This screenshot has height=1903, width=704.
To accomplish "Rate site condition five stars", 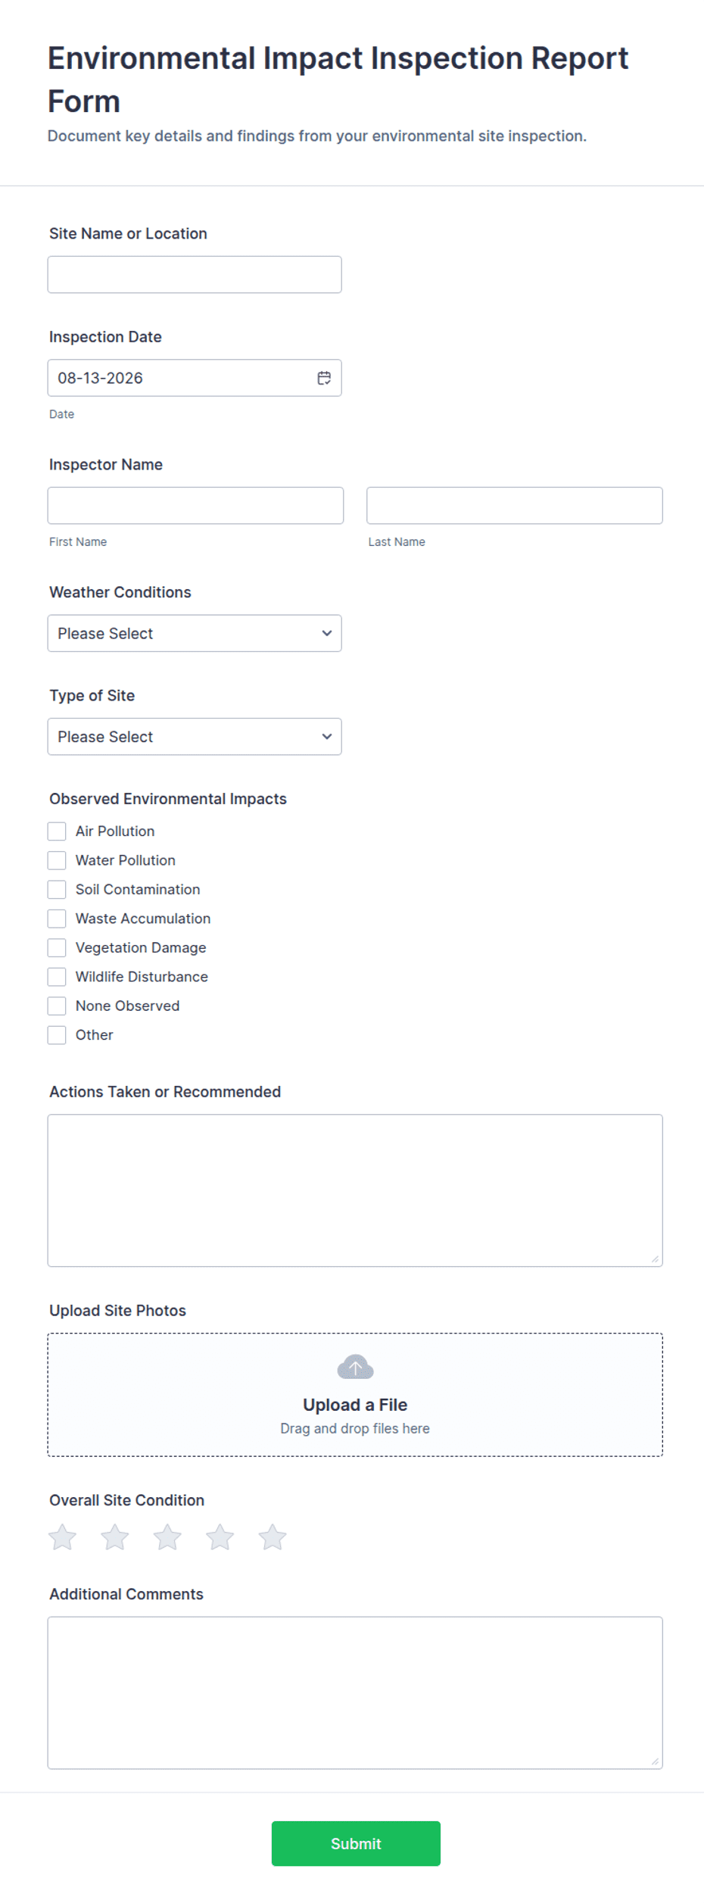I will click(x=273, y=1537).
